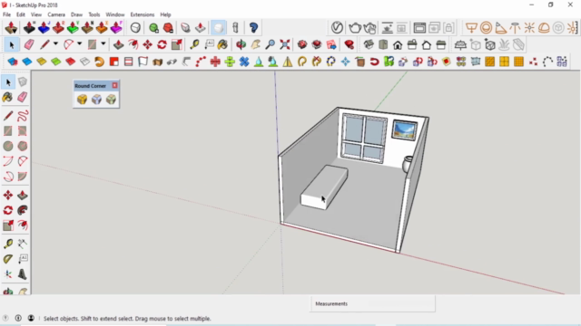Click the third Round Corner bevel icon
This screenshot has height=326, width=581.
click(111, 99)
